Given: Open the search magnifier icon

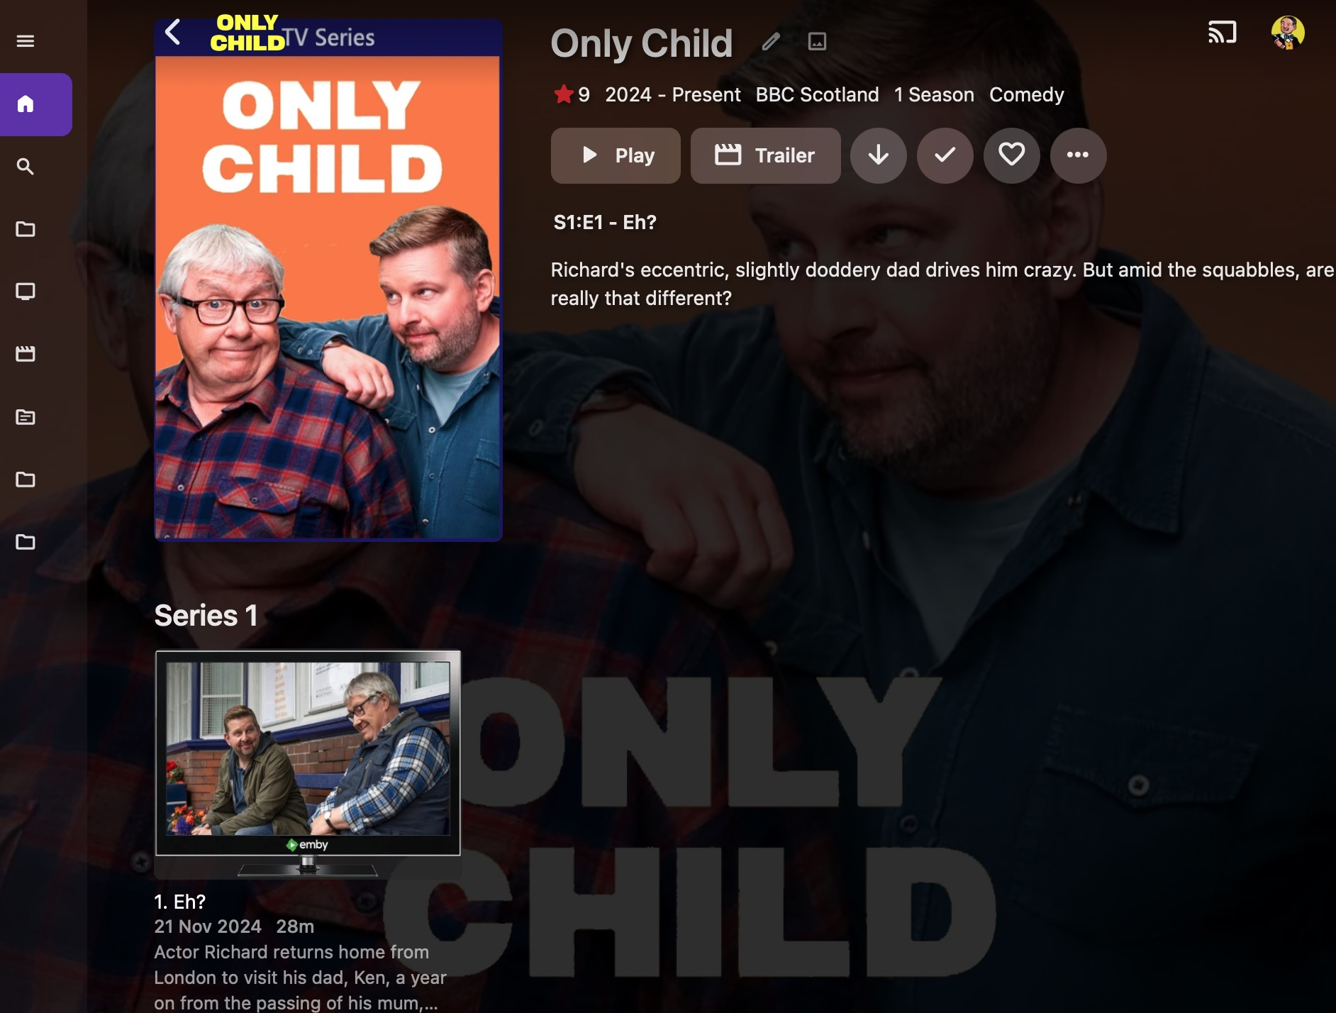Looking at the screenshot, I should [26, 167].
